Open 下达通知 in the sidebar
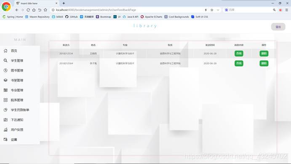Screen dimensions: 291x164 (x=17, y=120)
